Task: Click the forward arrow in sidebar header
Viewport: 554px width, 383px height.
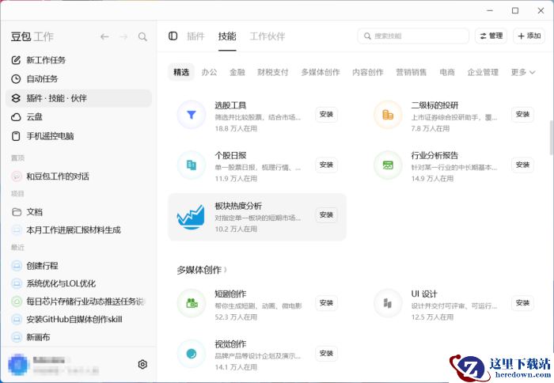Action: (x=123, y=36)
